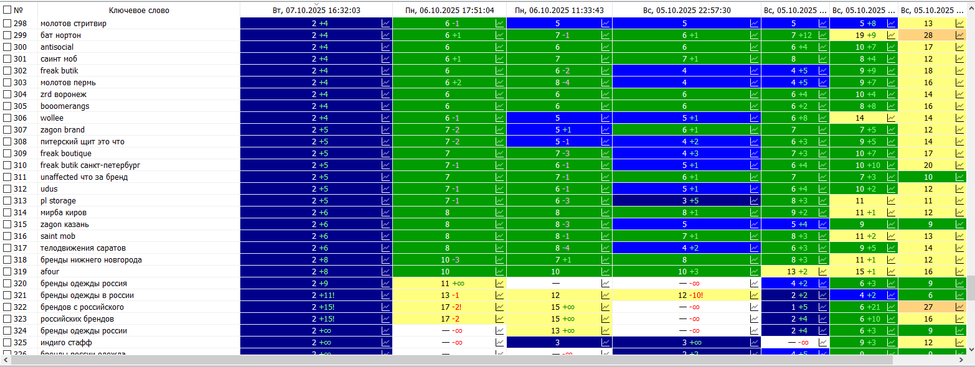Click the "Пн, 06.10.2025 17:51:04" column header
975x367 pixels.
pos(449,11)
